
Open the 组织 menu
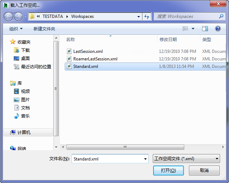coord(16,29)
